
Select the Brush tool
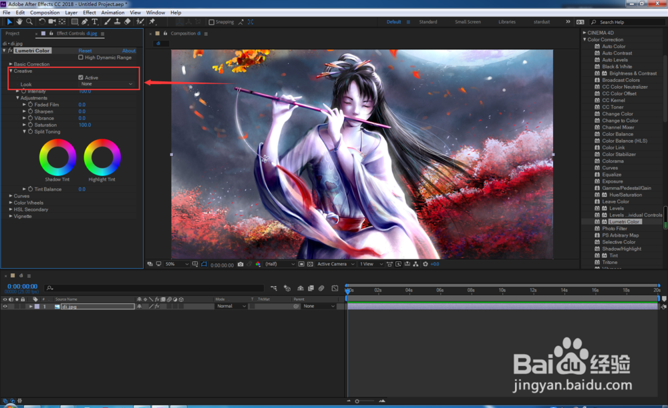pos(108,22)
